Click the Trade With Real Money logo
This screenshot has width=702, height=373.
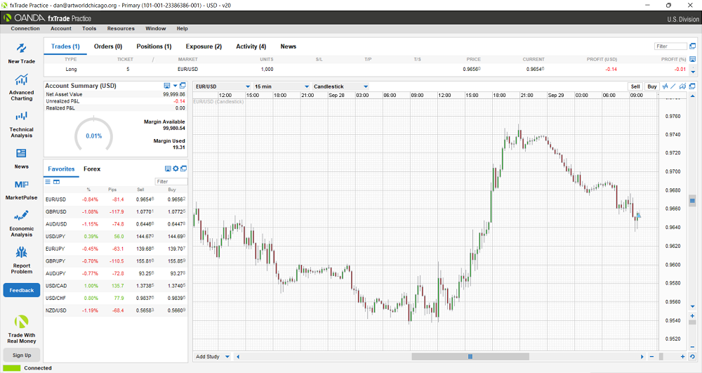point(22,322)
